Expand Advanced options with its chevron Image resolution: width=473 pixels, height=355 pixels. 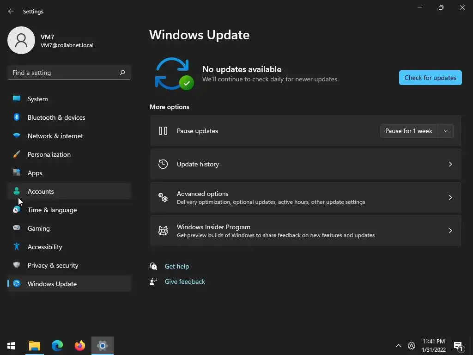click(x=450, y=197)
